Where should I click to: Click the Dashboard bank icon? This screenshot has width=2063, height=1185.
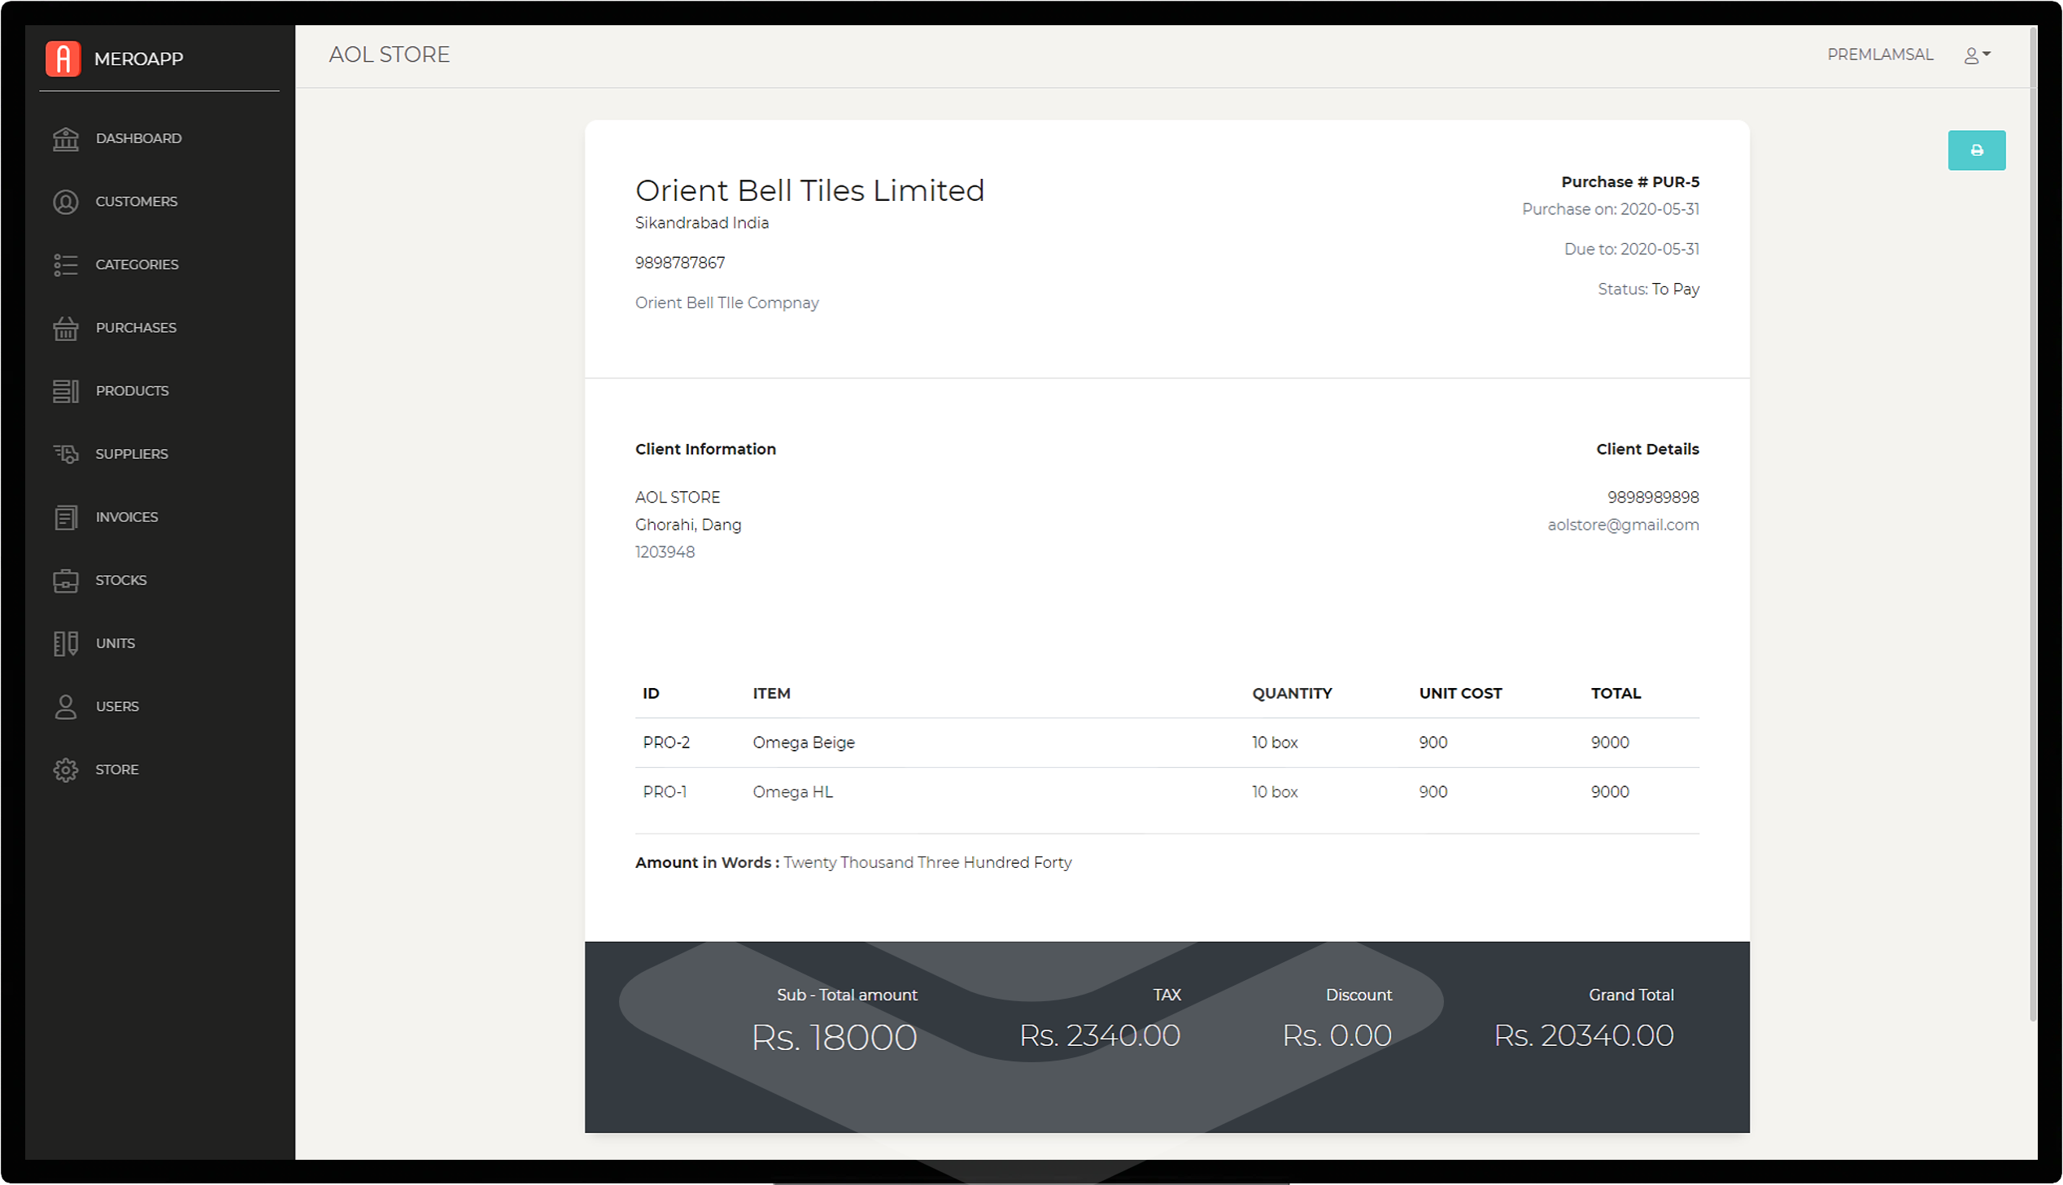tap(66, 139)
